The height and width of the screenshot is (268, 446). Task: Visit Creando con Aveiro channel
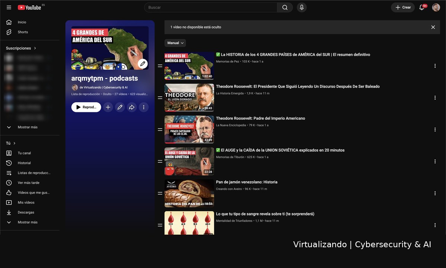[x=229, y=189]
